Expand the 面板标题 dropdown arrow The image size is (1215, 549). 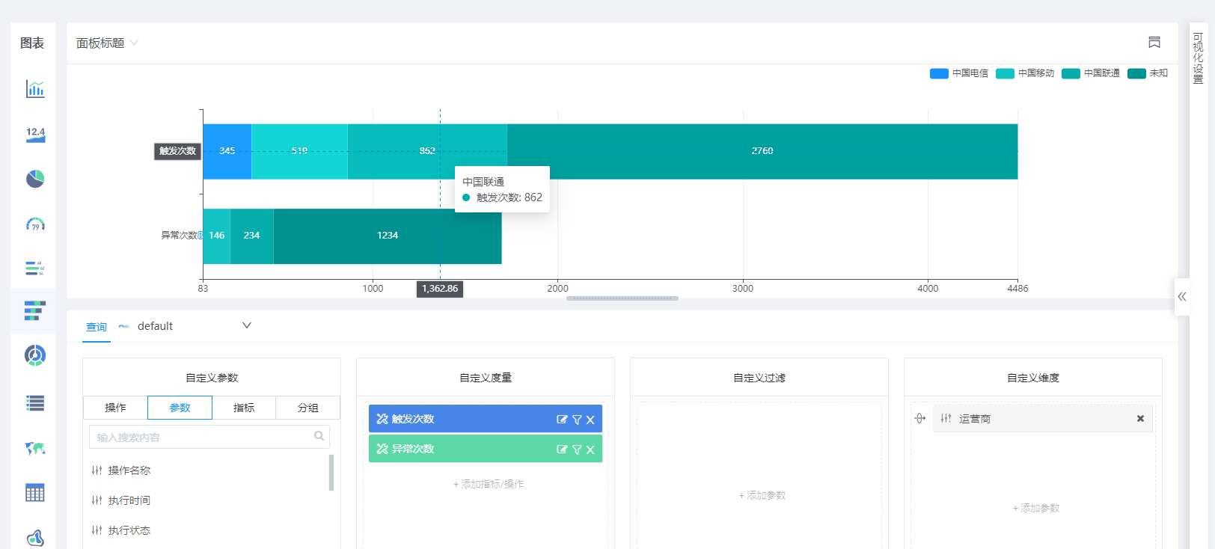pyautogui.click(x=134, y=43)
